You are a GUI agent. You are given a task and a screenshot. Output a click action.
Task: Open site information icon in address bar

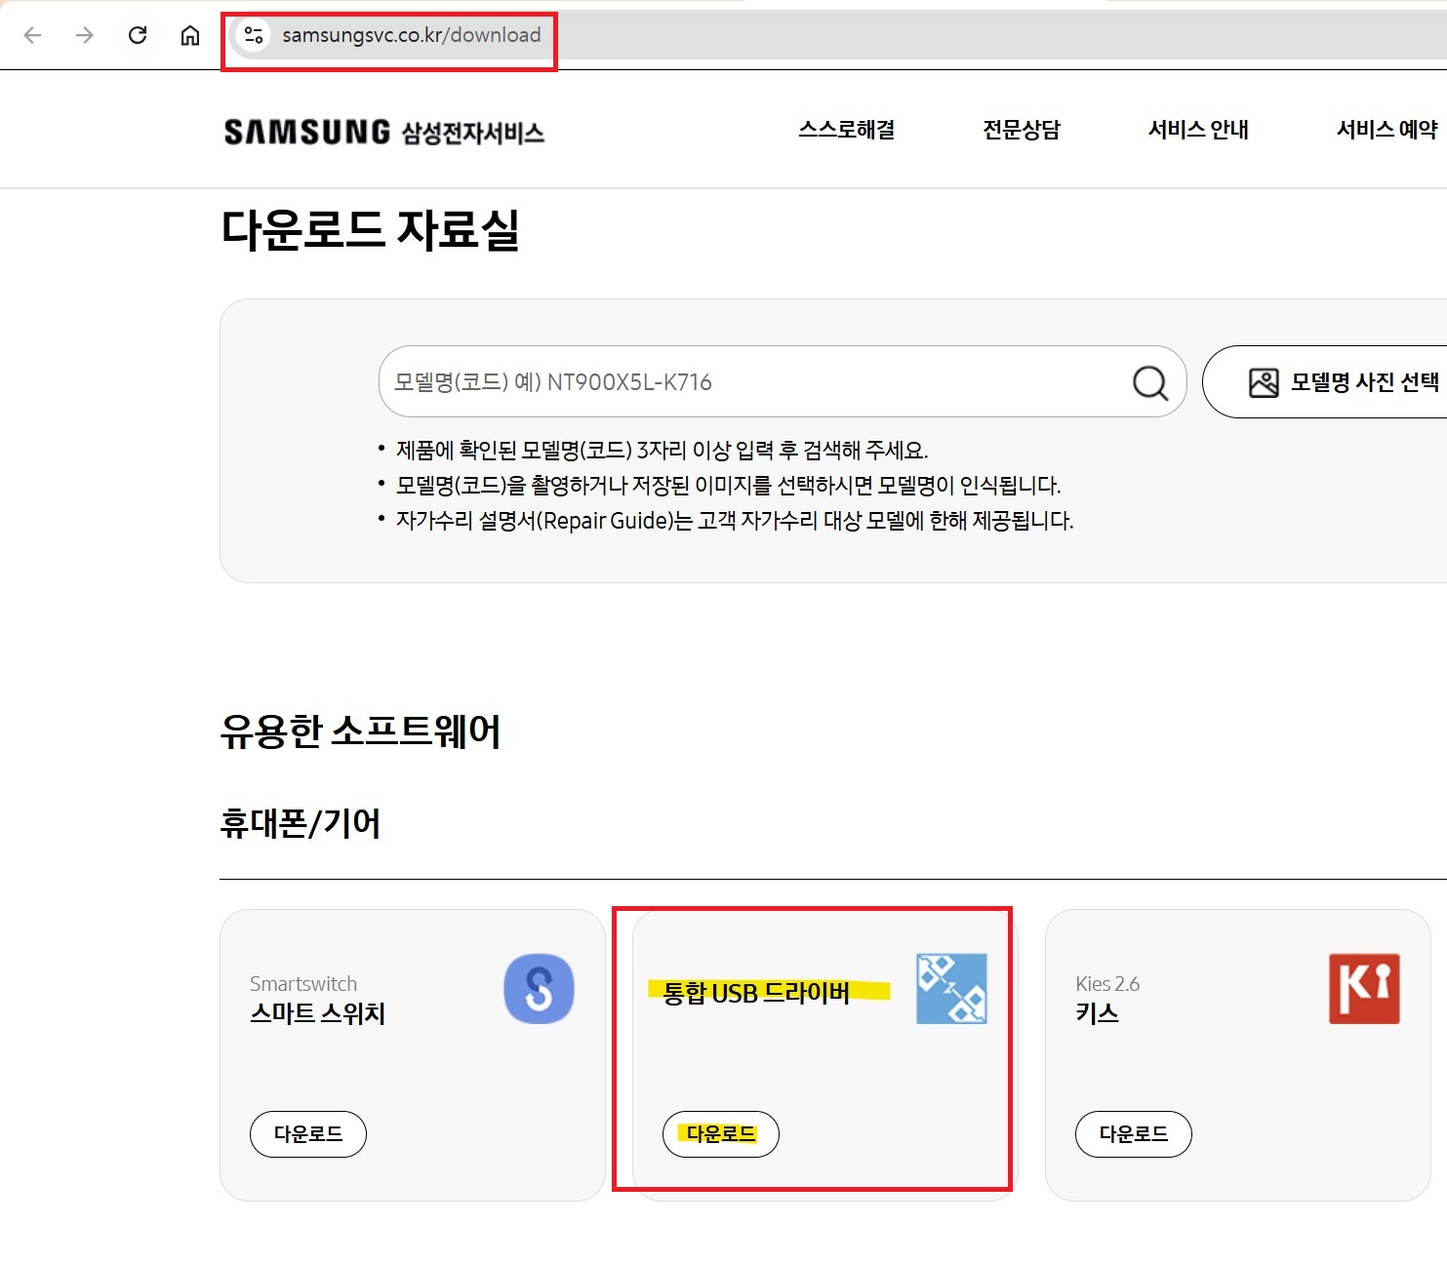click(254, 35)
